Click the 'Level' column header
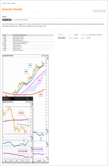This screenshot has height=166, width=108. click(x=4, y=35)
